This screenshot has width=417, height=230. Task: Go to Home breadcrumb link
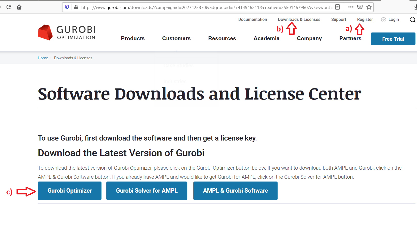(43, 58)
